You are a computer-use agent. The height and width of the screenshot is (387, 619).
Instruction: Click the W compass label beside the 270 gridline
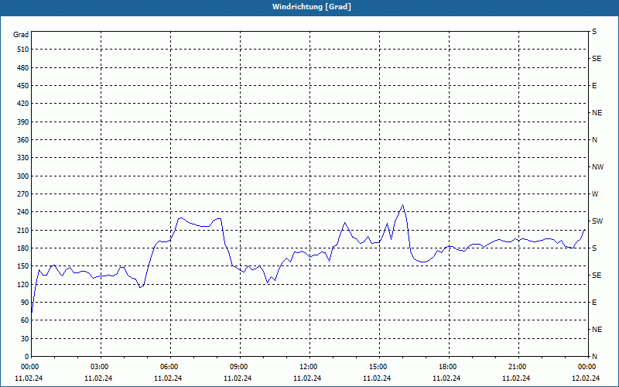pyautogui.click(x=595, y=194)
